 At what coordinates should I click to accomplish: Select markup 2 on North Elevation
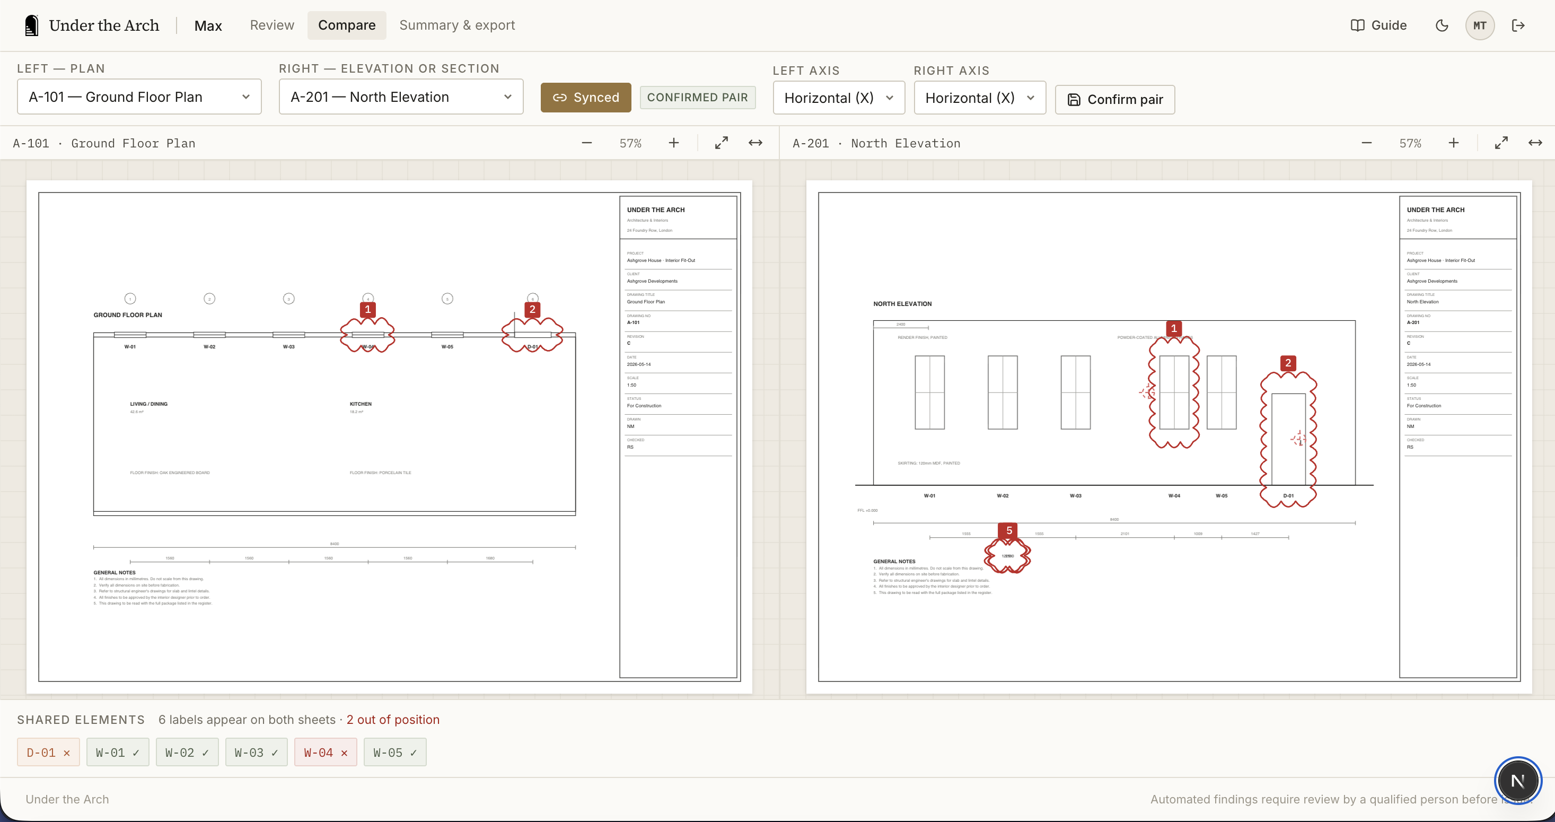(x=1288, y=363)
